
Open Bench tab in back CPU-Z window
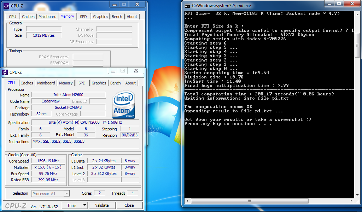(x=117, y=17)
